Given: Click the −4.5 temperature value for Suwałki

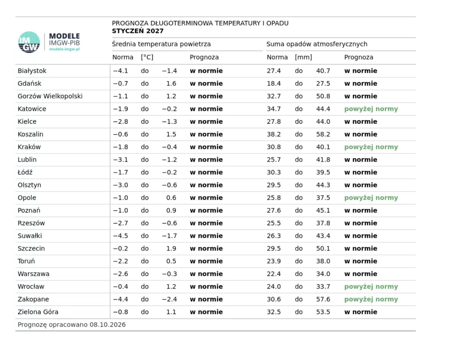Looking at the screenshot, I should [121, 236].
